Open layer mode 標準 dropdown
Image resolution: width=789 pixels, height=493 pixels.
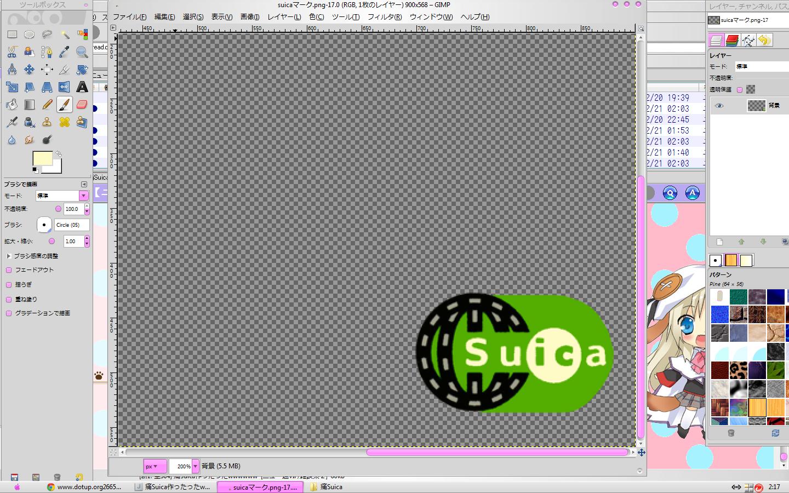[762, 66]
